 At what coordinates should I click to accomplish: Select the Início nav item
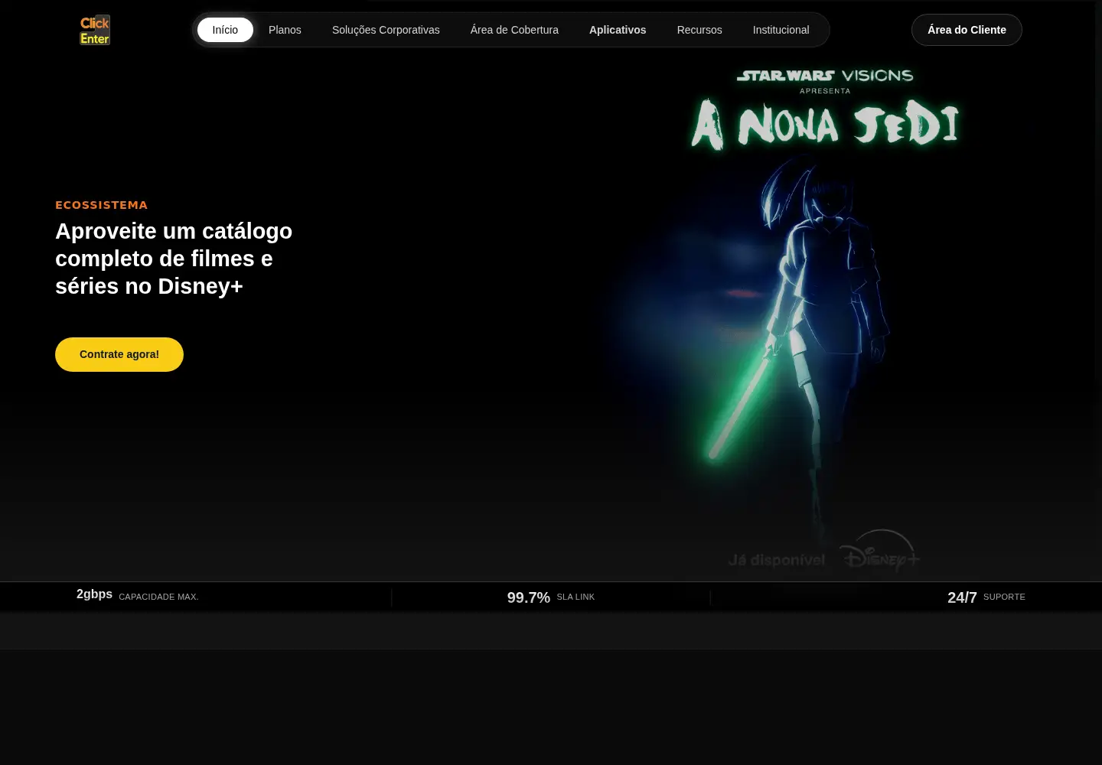point(225,30)
